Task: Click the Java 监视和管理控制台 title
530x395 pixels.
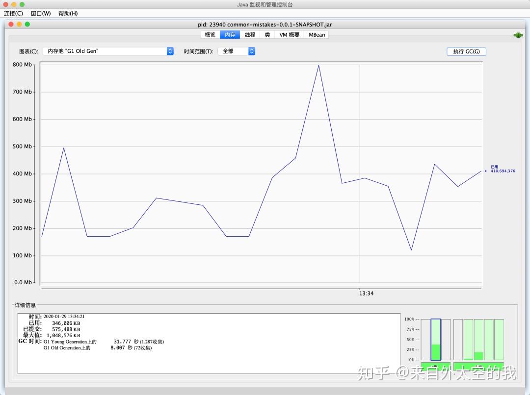Action: [x=265, y=5]
